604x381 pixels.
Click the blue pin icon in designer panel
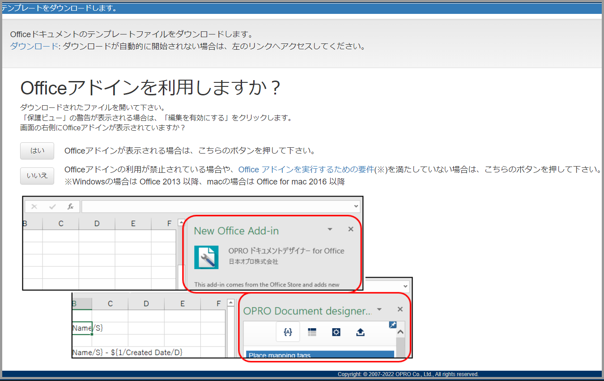click(392, 325)
